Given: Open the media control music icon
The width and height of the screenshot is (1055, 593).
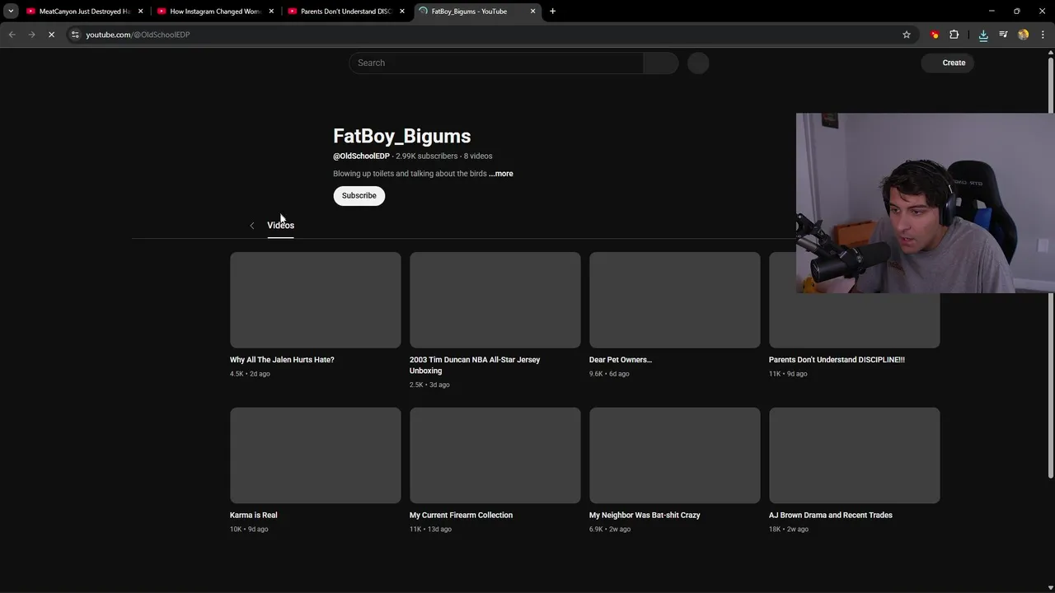Looking at the screenshot, I should tap(1003, 35).
